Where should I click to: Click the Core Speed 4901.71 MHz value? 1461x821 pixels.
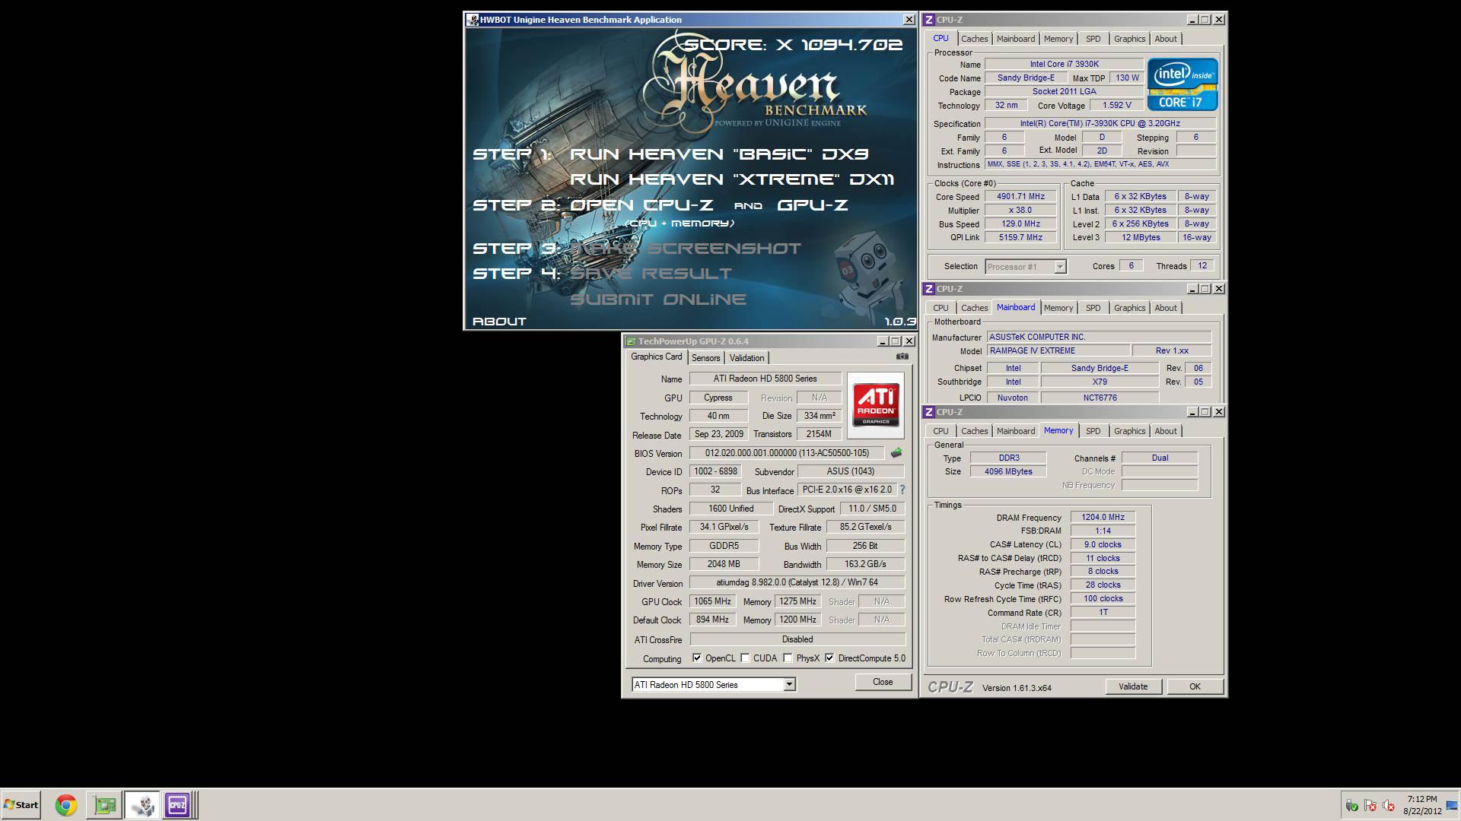point(1020,196)
